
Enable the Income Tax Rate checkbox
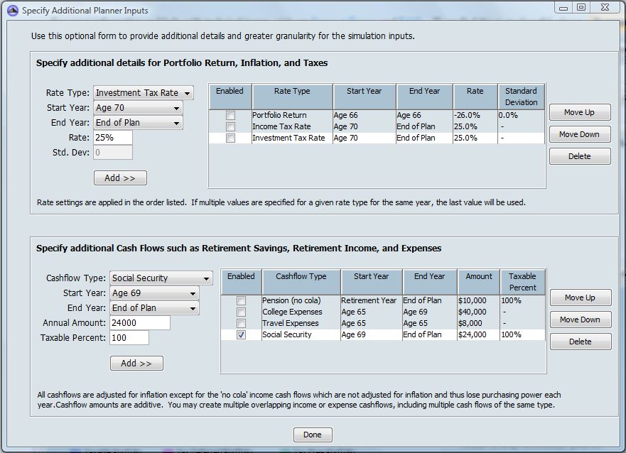(x=230, y=126)
